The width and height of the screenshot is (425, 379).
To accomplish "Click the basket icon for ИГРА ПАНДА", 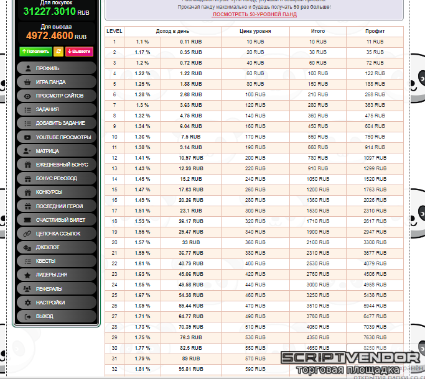I will point(27,82).
